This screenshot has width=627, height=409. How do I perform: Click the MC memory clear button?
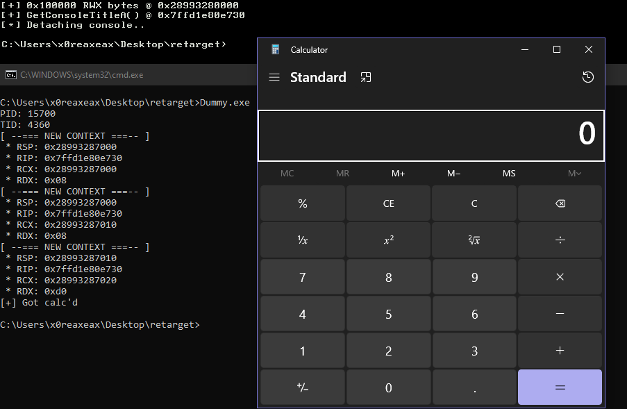pyautogui.click(x=287, y=174)
